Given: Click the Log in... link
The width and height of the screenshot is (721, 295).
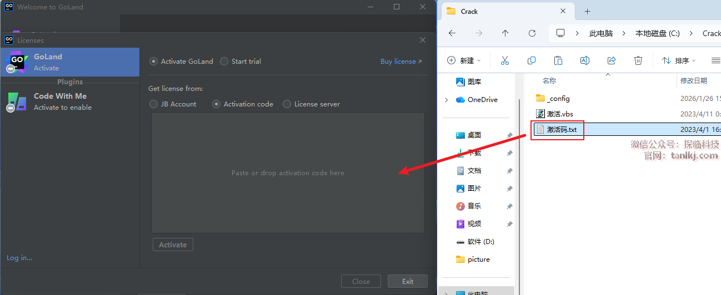Looking at the screenshot, I should (x=19, y=258).
